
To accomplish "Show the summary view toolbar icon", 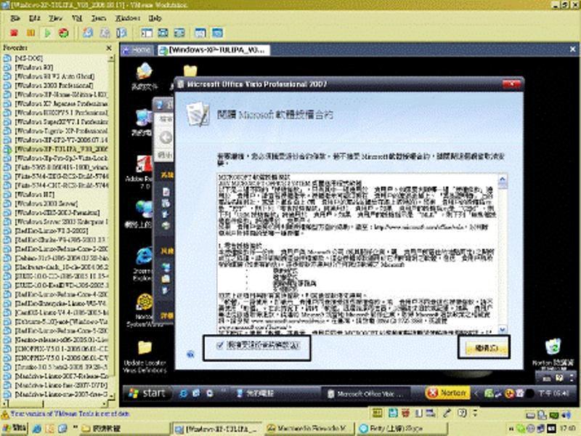I will pyautogui.click(x=200, y=33).
